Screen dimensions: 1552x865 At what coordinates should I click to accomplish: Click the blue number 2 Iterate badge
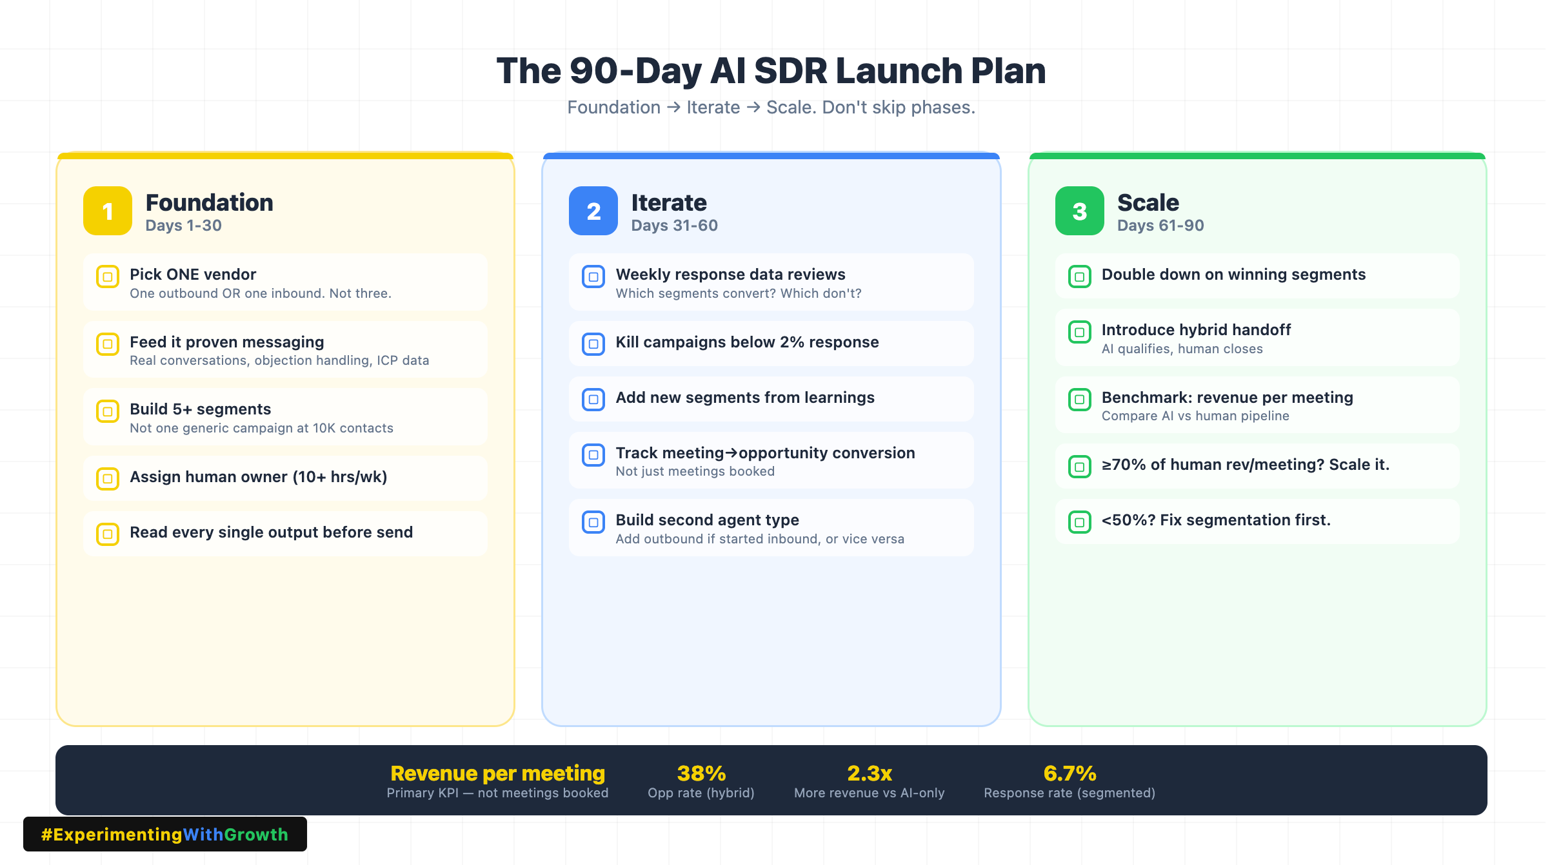pyautogui.click(x=593, y=211)
